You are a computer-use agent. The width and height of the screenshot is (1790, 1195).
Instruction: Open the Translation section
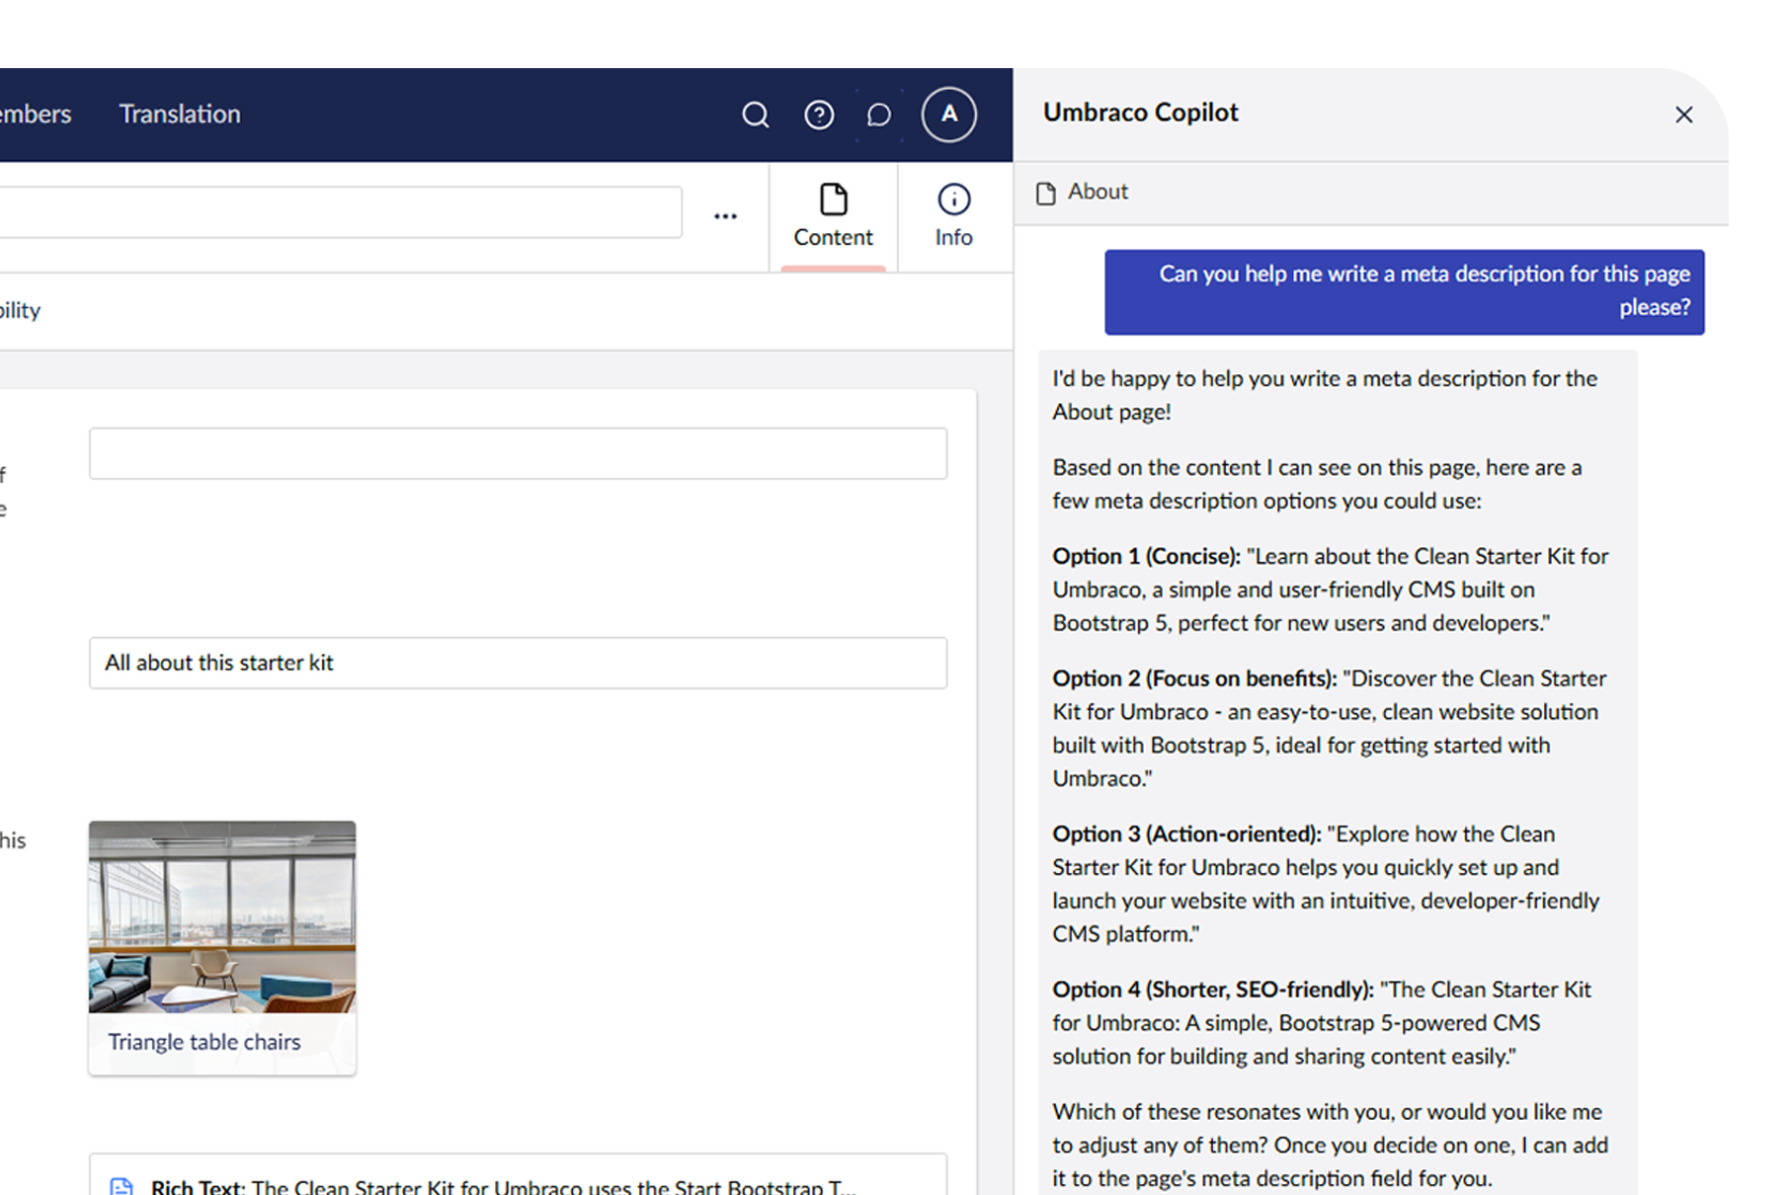pyautogui.click(x=179, y=114)
